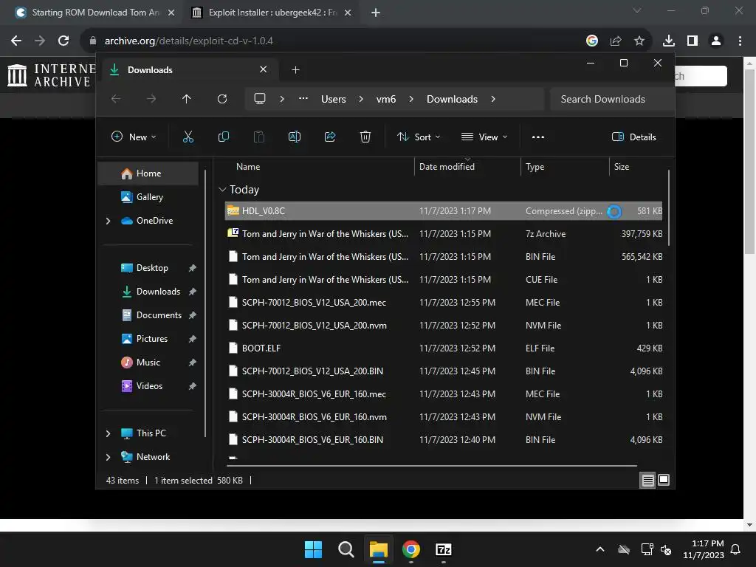Reload the archive.org page in Chrome
This screenshot has width=756, height=567.
point(63,41)
